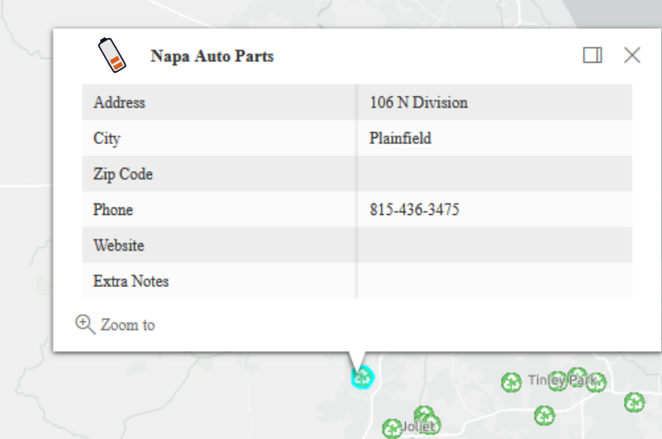Click the Napa Auto Parts title
The image size is (662, 439).
coord(212,56)
